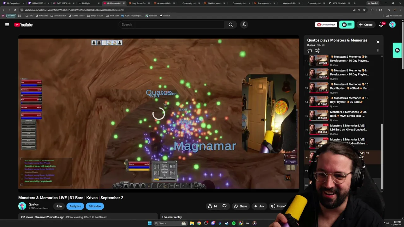Viewport: 404px width, 227px height.
Task: Toggle shuffle playlist
Action: 317,50
